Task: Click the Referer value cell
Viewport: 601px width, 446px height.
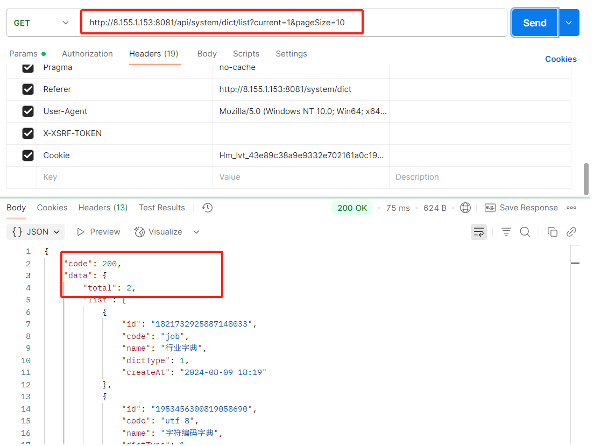Action: point(301,89)
